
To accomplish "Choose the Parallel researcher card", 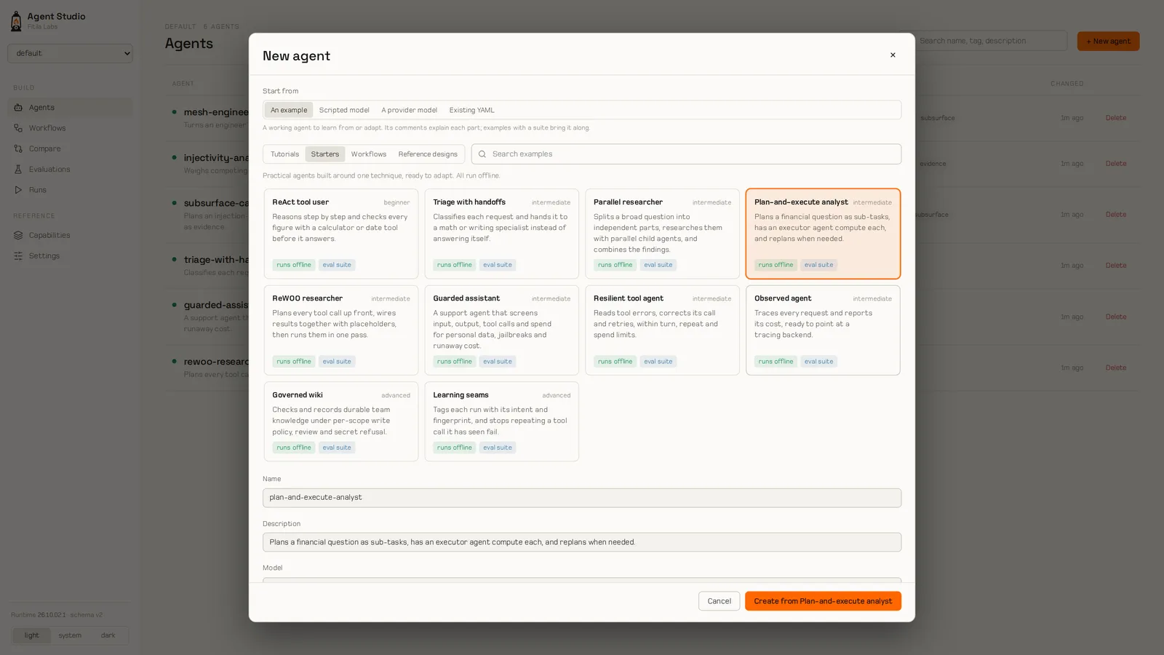I will [x=662, y=234].
